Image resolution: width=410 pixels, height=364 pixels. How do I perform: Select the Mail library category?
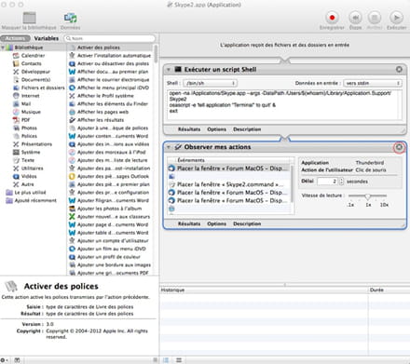pyautogui.click(x=26, y=104)
